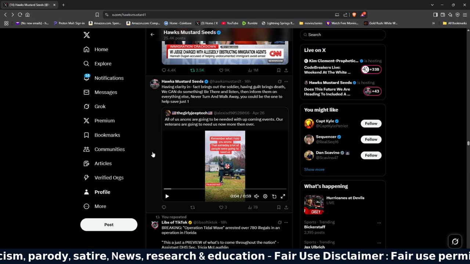Open options for Bickerstaff trend

click(x=379, y=223)
